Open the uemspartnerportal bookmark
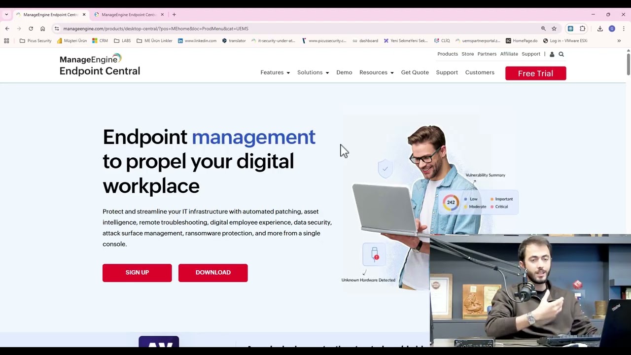 click(x=478, y=41)
